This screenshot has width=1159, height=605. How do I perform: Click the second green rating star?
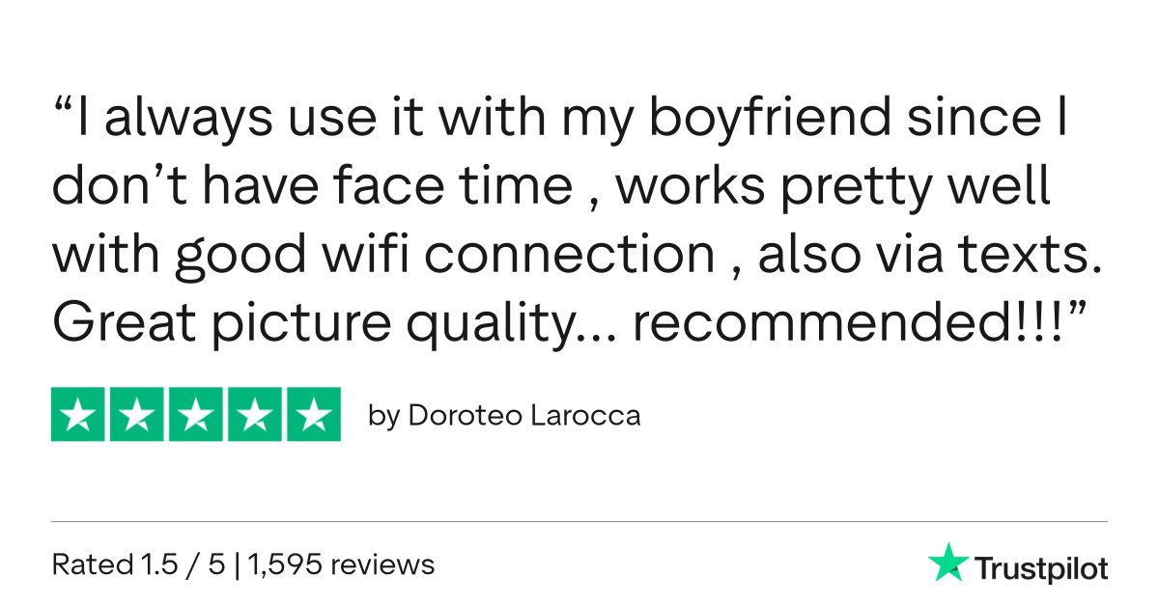137,414
